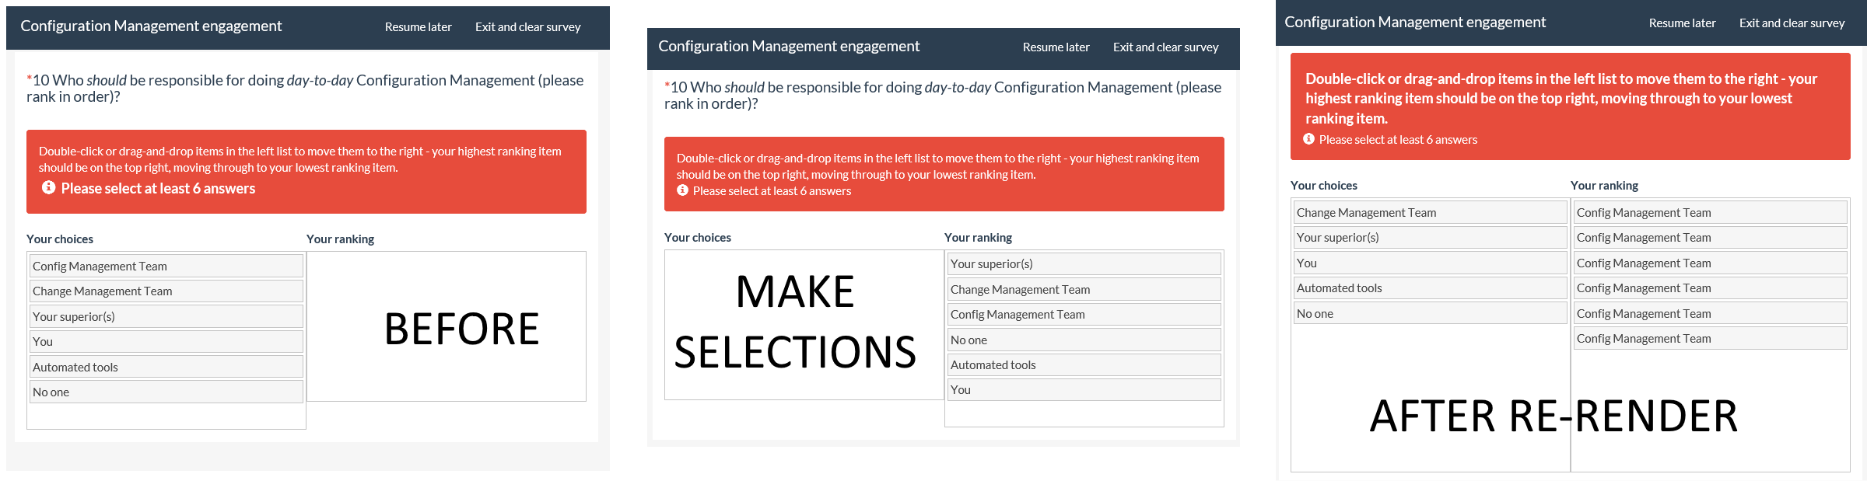Click No one in MAKE SELECTIONS ranking list
1867x481 pixels.
pos(1084,340)
